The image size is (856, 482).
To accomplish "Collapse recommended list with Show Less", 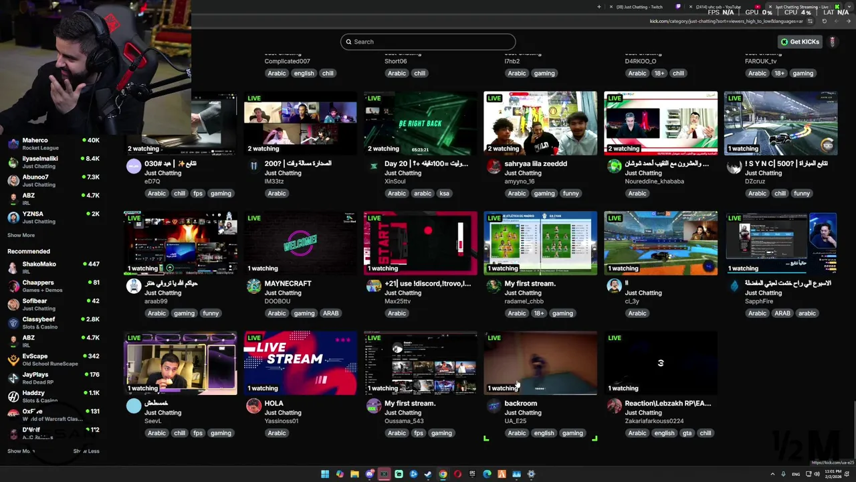I will 86,451.
